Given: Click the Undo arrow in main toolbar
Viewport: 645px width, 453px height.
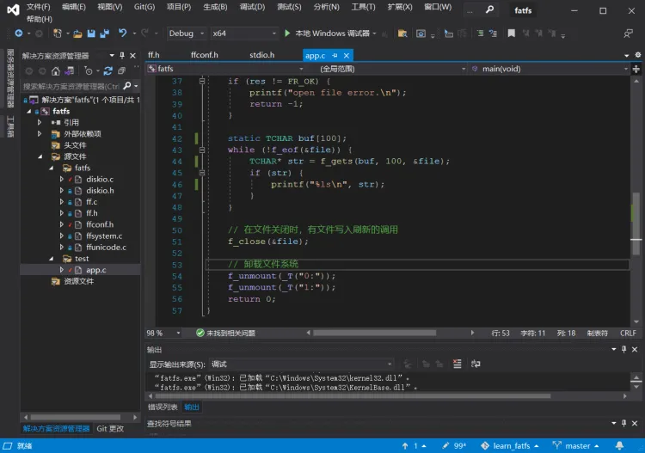Looking at the screenshot, I should tap(123, 34).
